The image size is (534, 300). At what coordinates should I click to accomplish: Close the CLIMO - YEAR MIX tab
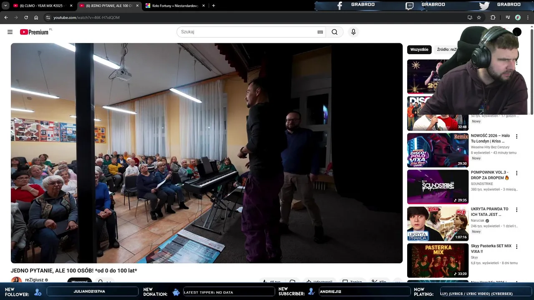pos(71,6)
